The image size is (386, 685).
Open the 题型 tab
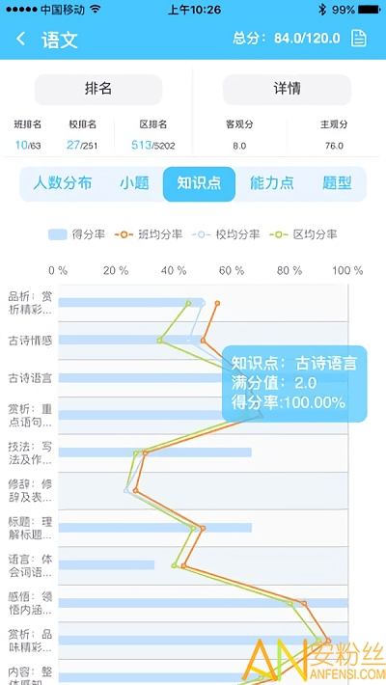337,183
